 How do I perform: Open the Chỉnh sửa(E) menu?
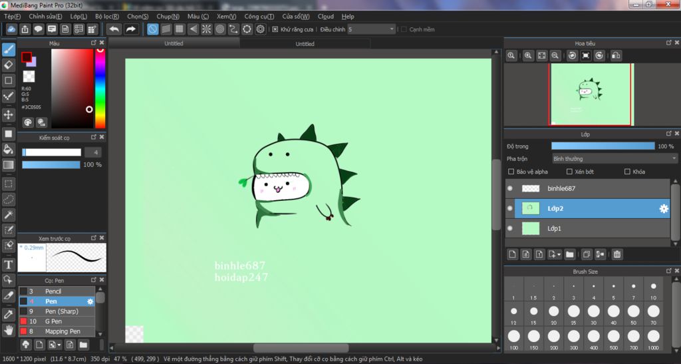coord(45,16)
